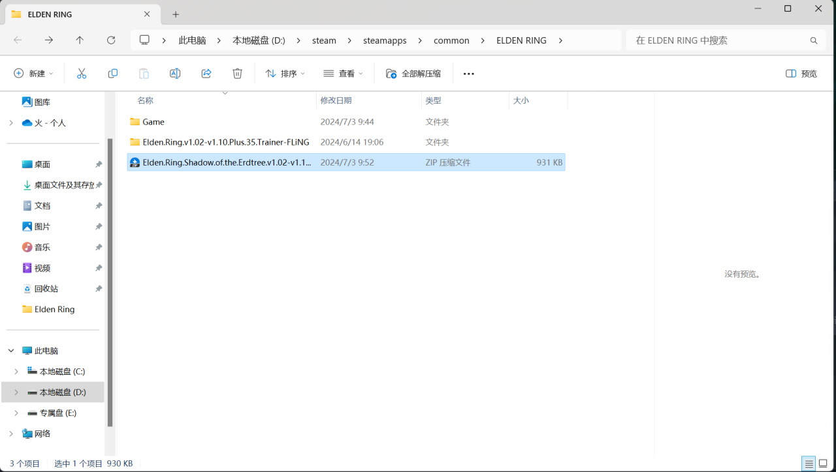
Task: Click the 2024/7/3 9:44 date cell
Action: [x=347, y=122]
